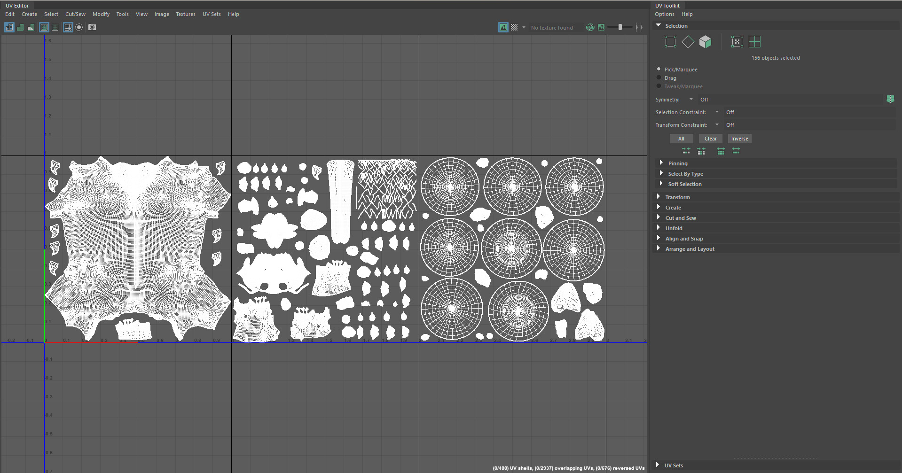The image size is (902, 473).
Task: Expand the Select By Type section
Action: [661, 173]
